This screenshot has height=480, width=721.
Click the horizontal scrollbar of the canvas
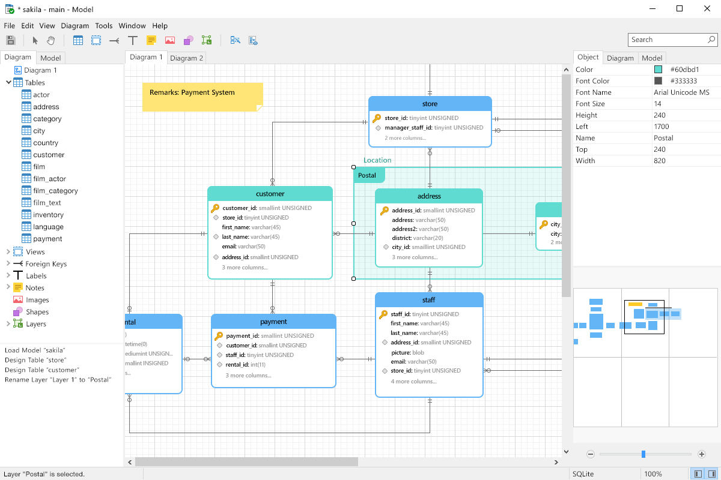click(246, 462)
